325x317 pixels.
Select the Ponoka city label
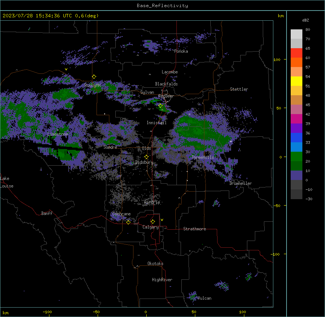(181, 51)
